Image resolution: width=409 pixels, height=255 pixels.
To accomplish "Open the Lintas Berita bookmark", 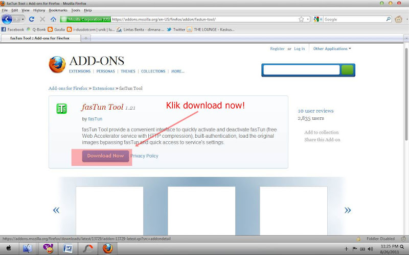I will [141, 30].
